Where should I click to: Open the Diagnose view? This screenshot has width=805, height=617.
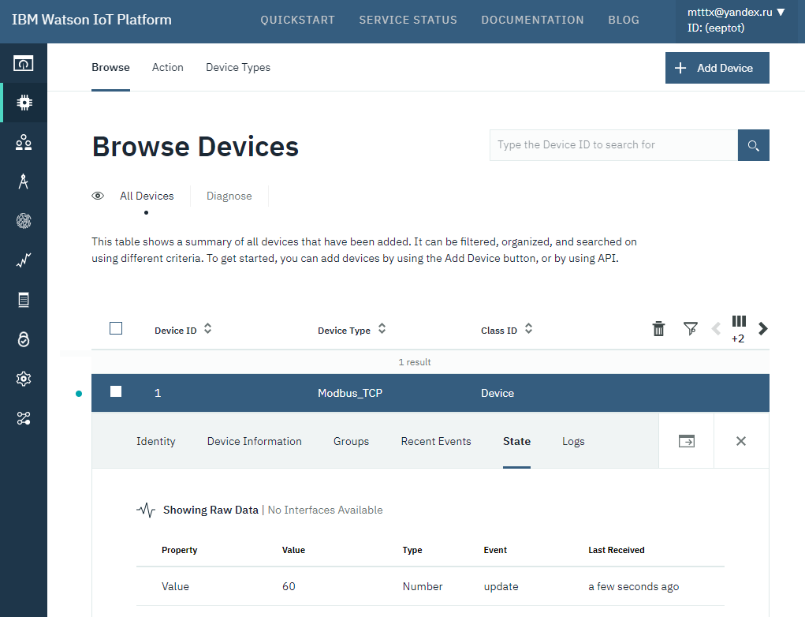pyautogui.click(x=229, y=196)
